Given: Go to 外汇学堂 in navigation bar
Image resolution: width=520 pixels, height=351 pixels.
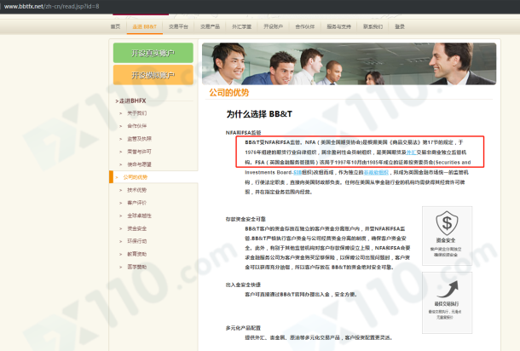Looking at the screenshot, I should click(242, 26).
